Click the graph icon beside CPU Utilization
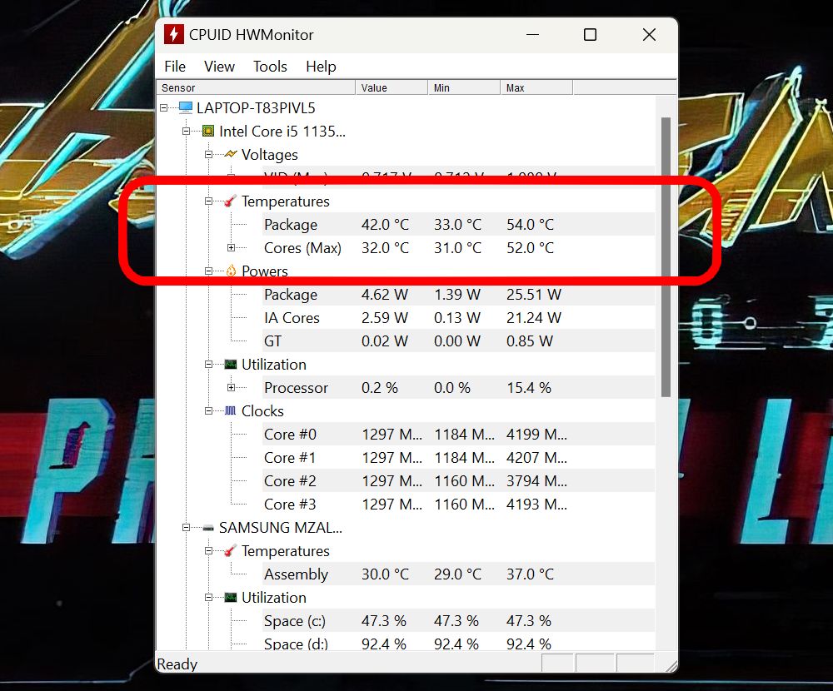 click(231, 365)
